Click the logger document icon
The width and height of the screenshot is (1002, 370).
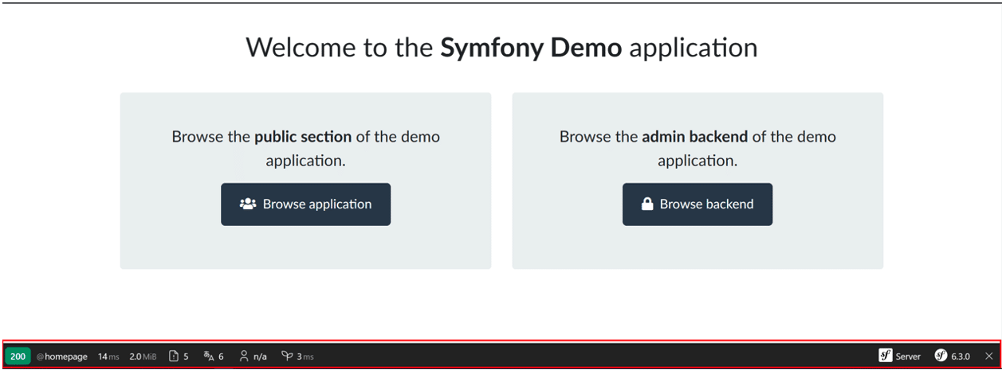174,356
